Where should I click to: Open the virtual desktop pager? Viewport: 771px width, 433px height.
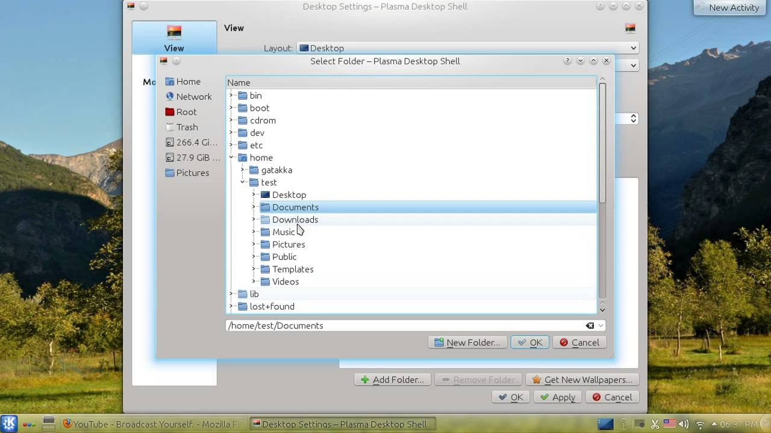tap(49, 423)
